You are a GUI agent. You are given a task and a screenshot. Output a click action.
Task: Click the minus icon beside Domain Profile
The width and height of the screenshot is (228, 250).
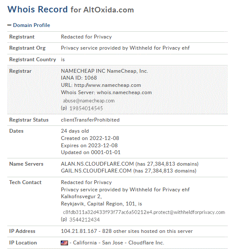click(9, 25)
